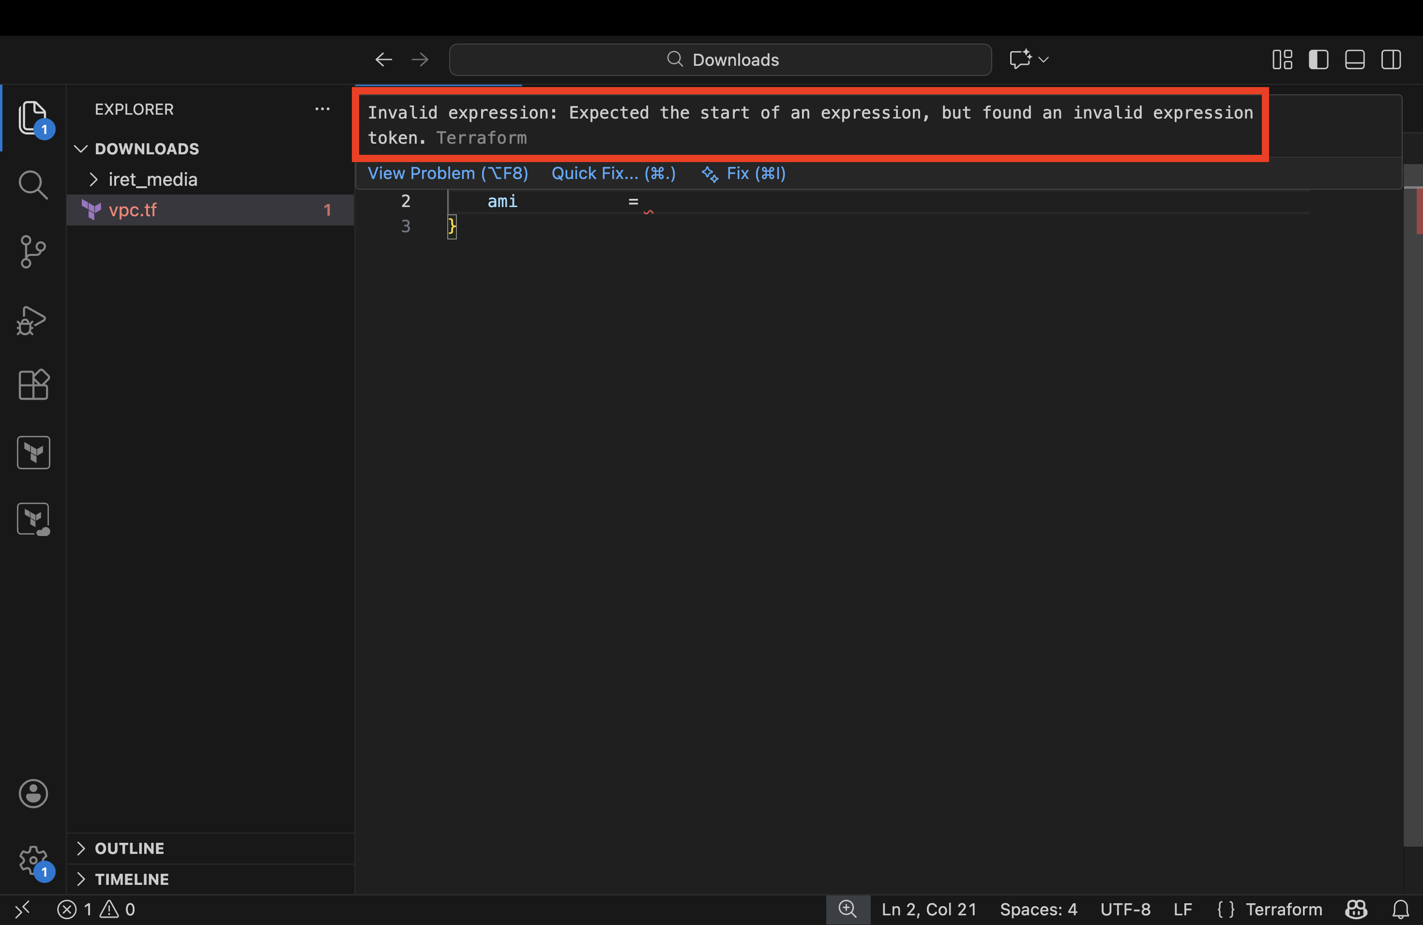Screen dimensions: 1423x925
Task: Click the Downloads command center search box
Action: tap(720, 60)
